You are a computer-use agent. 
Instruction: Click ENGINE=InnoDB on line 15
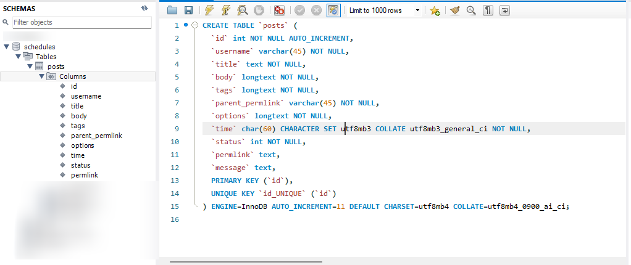[x=239, y=206]
